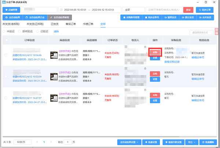220x148 pixels.
Task: Open the end date 2022-04-12 15:43:51 picker
Action: [x=103, y=10]
